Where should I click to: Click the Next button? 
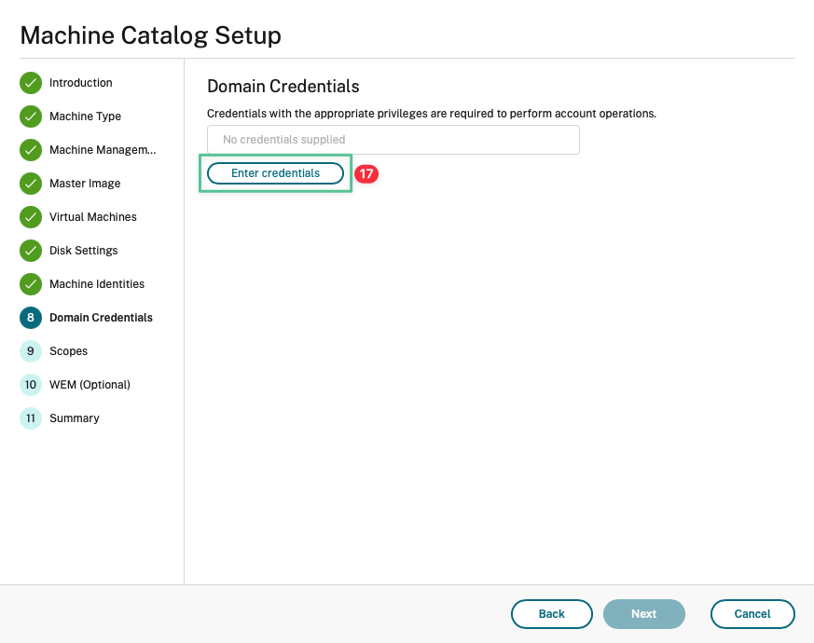(x=644, y=614)
